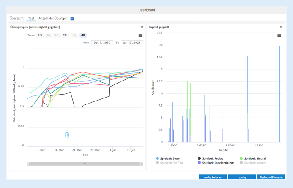
Task: Select the All zoom range
Action: 83,35
